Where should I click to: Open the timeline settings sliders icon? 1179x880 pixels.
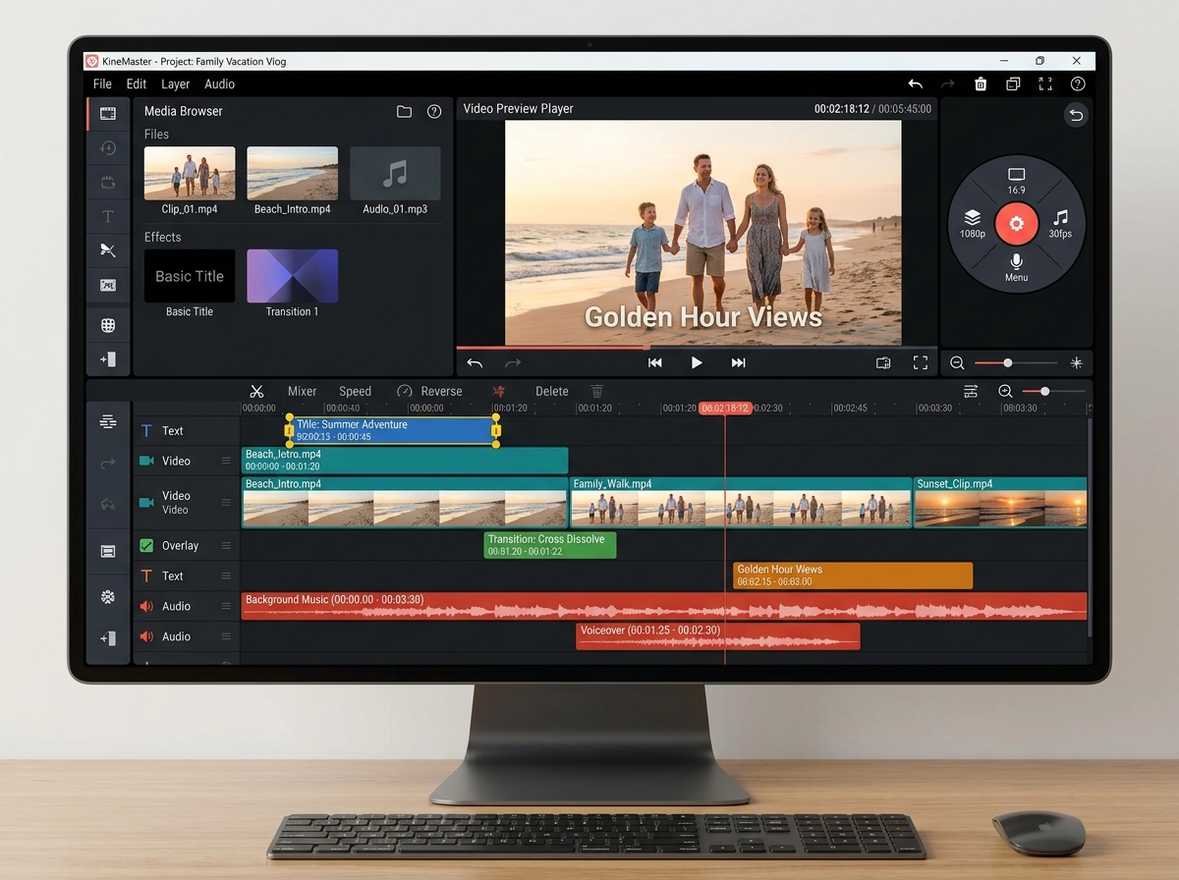point(971,391)
